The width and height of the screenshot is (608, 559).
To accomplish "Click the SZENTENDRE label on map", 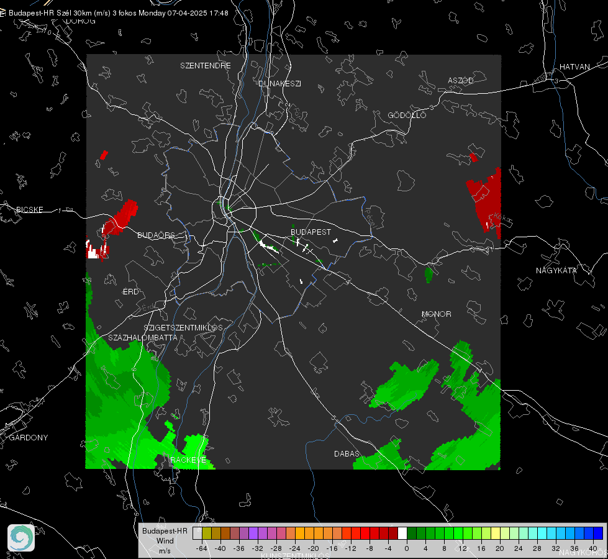I will [206, 66].
